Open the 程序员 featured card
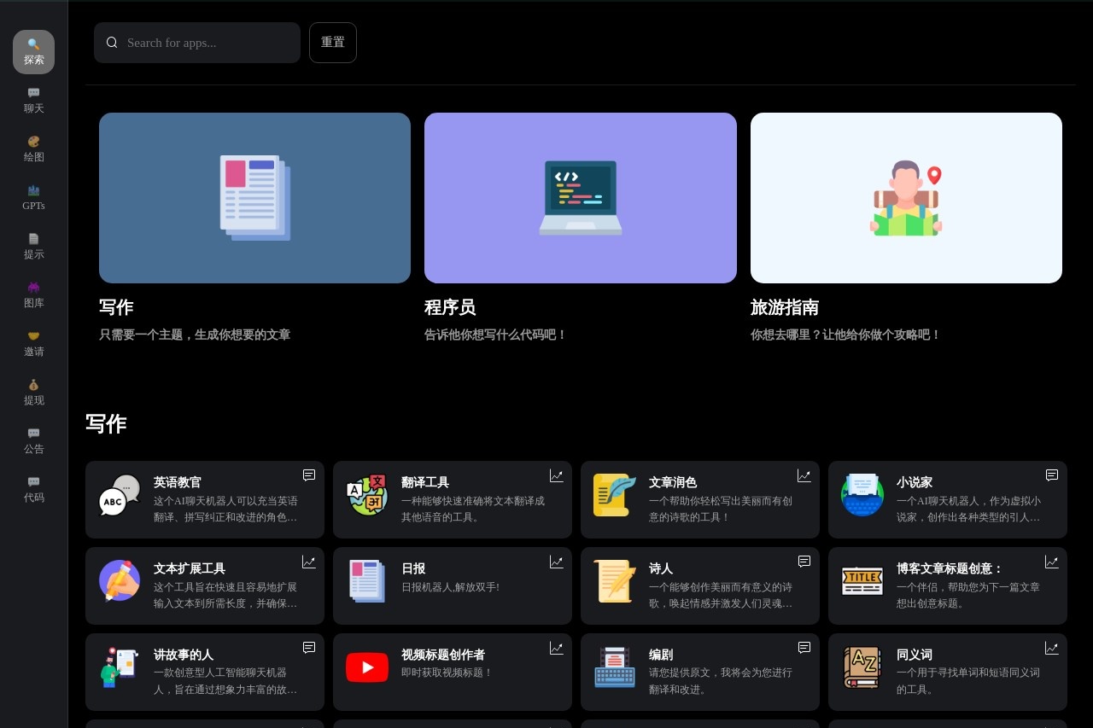Screen dimensions: 1093x728 click(x=581, y=197)
